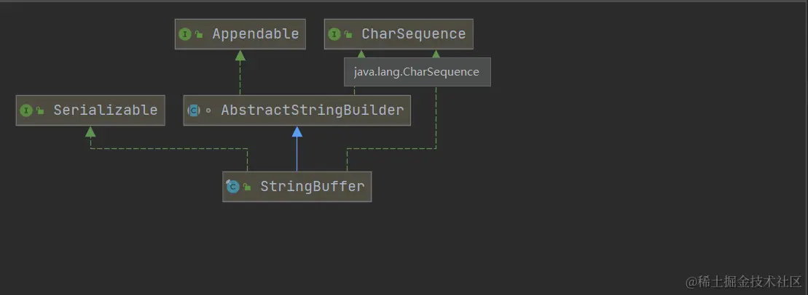Screen dimensions: 808x295
Task: Click the Appendable public visibility lock icon
Action: pos(199,35)
